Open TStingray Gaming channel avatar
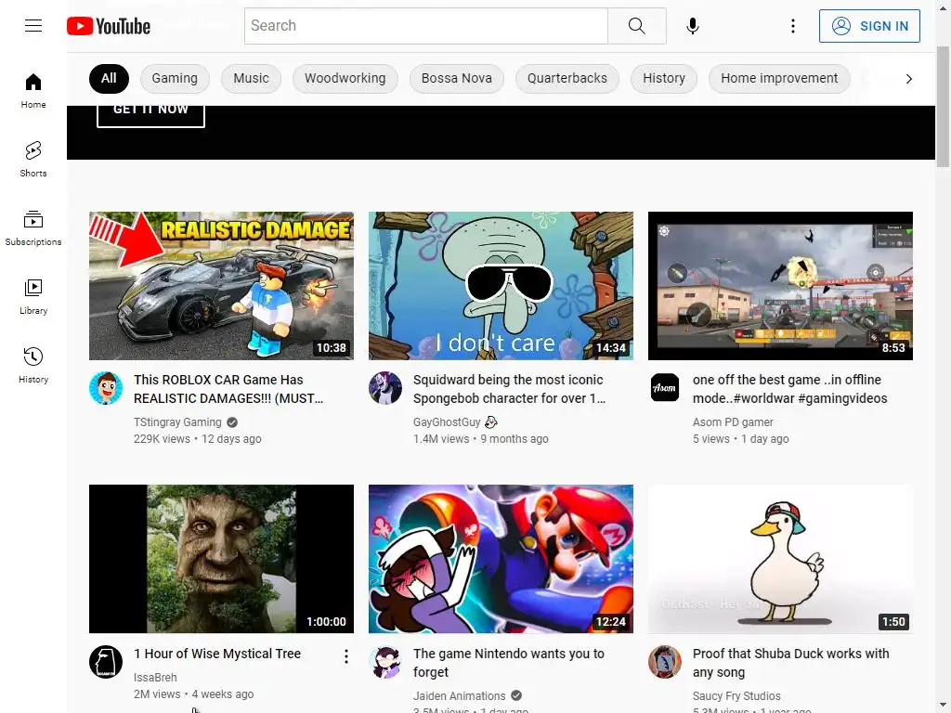The height and width of the screenshot is (713, 951). [106, 388]
